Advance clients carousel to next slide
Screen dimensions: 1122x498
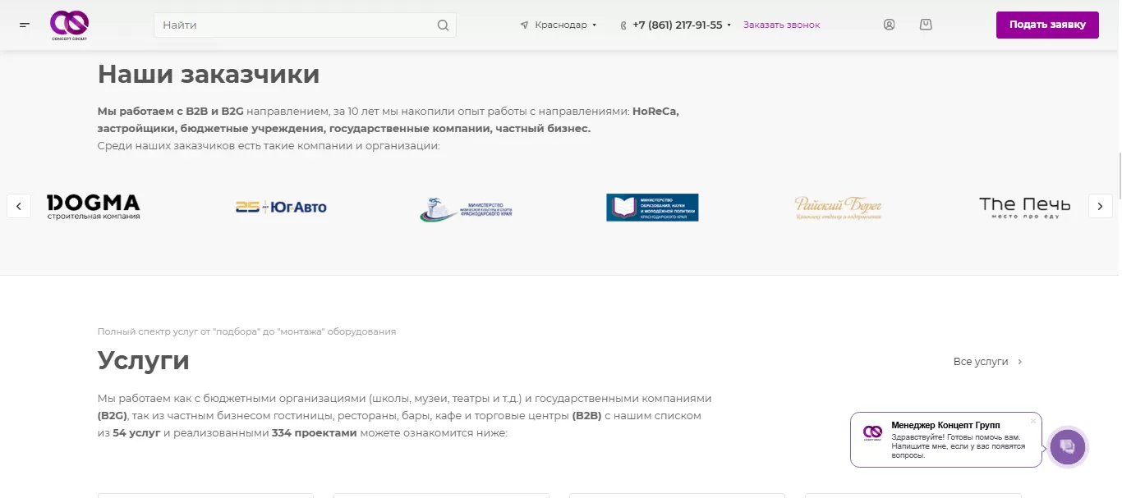tap(1100, 205)
